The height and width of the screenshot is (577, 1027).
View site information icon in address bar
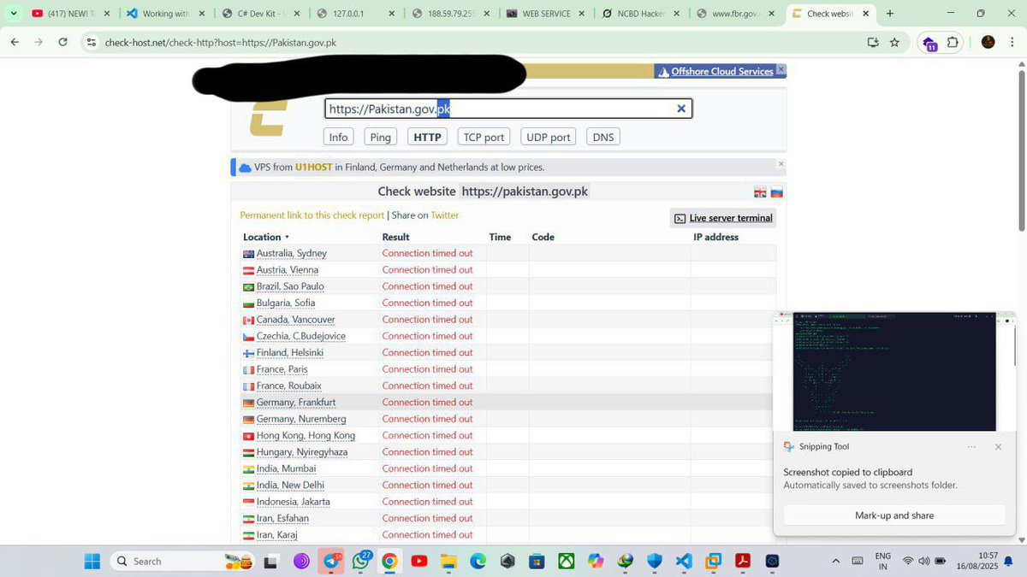point(92,42)
